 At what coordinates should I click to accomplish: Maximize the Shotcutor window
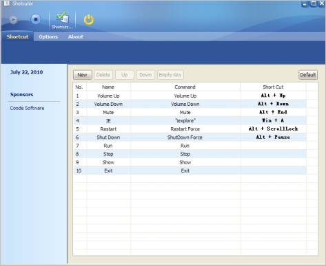tap(314, 3)
